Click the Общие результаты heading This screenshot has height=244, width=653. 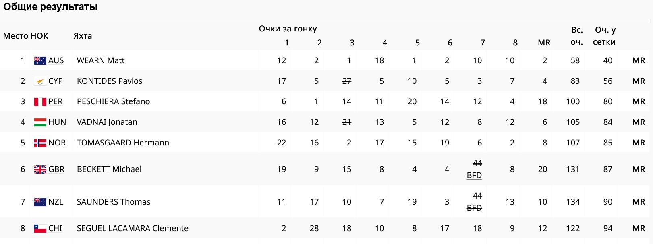click(50, 7)
